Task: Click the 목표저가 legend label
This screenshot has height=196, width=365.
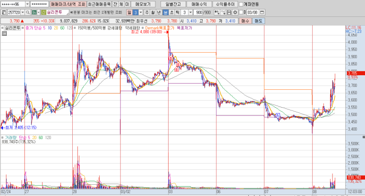Action: pos(184,28)
